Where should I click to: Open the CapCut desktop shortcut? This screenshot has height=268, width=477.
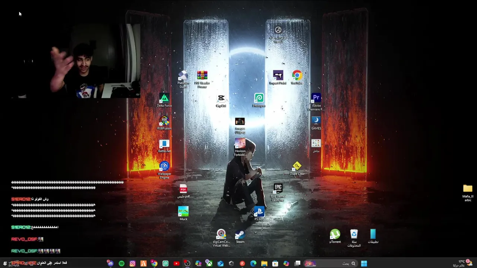[x=221, y=100]
